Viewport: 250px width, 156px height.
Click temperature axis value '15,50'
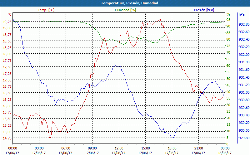pos(7,119)
